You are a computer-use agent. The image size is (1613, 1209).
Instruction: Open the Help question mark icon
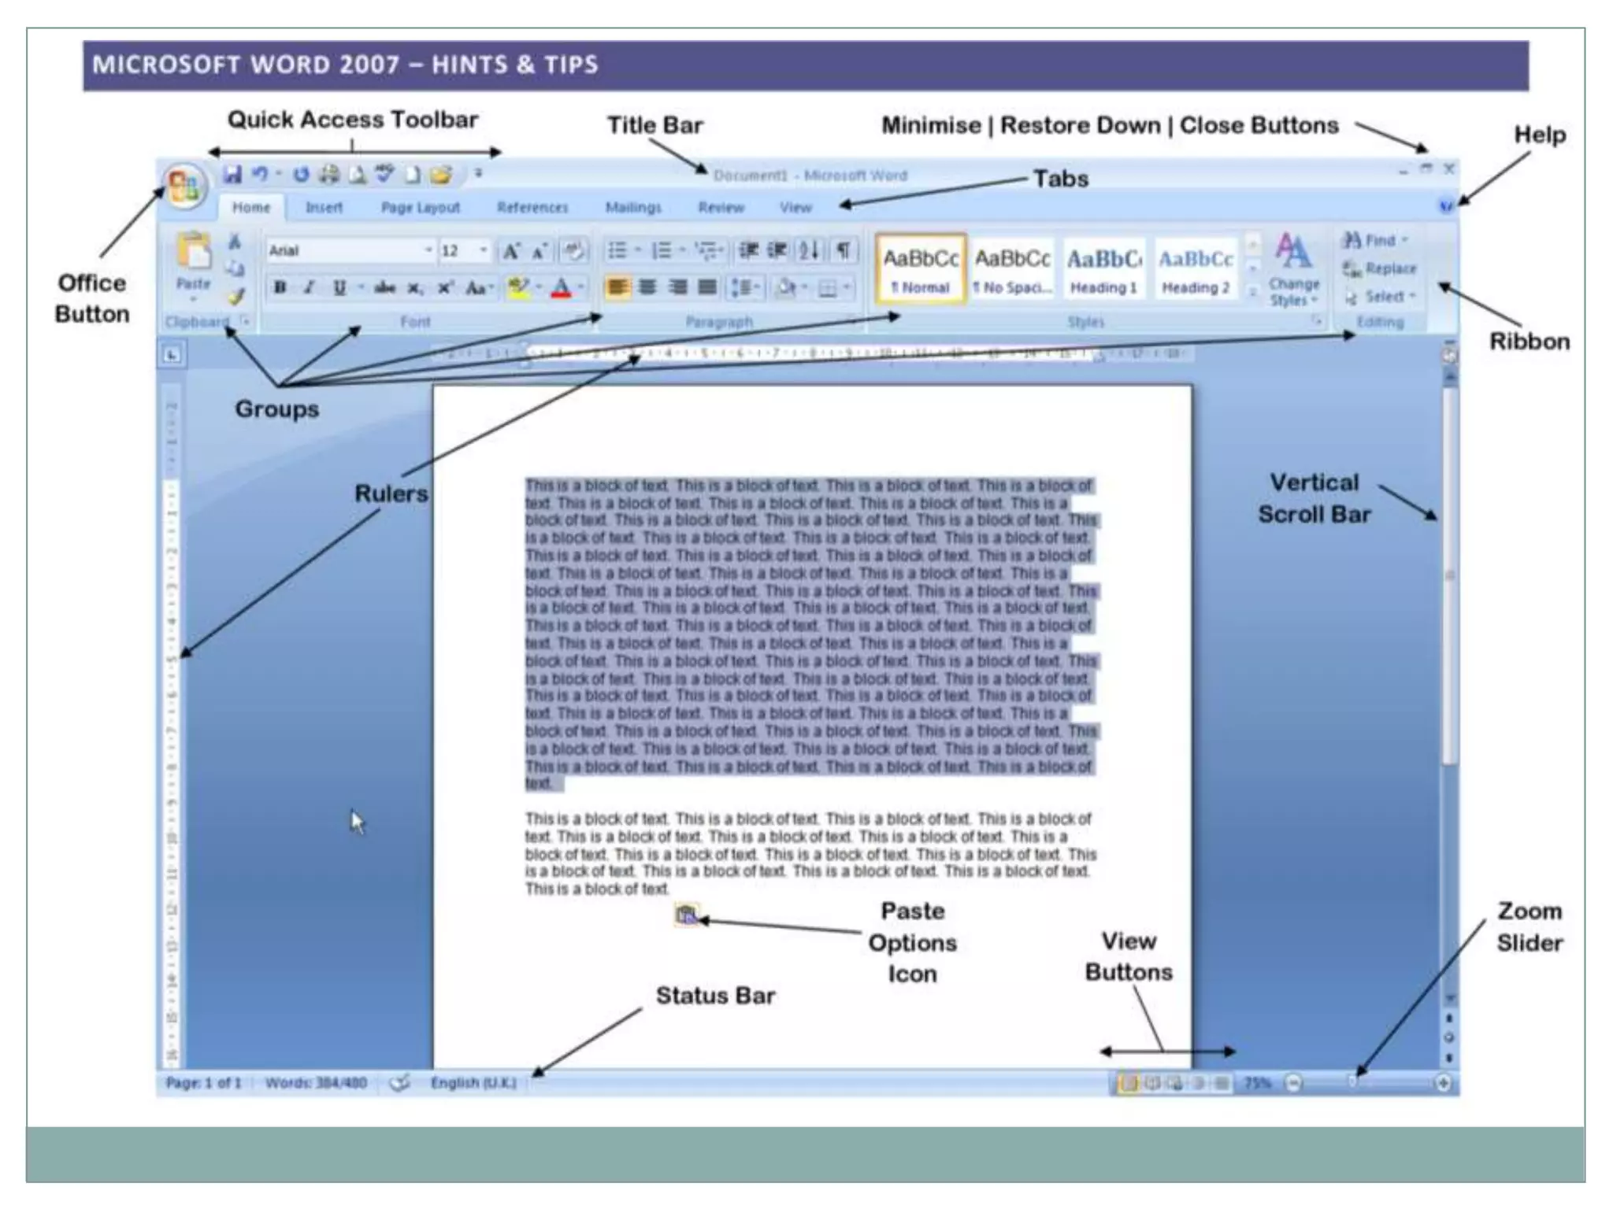1446,206
